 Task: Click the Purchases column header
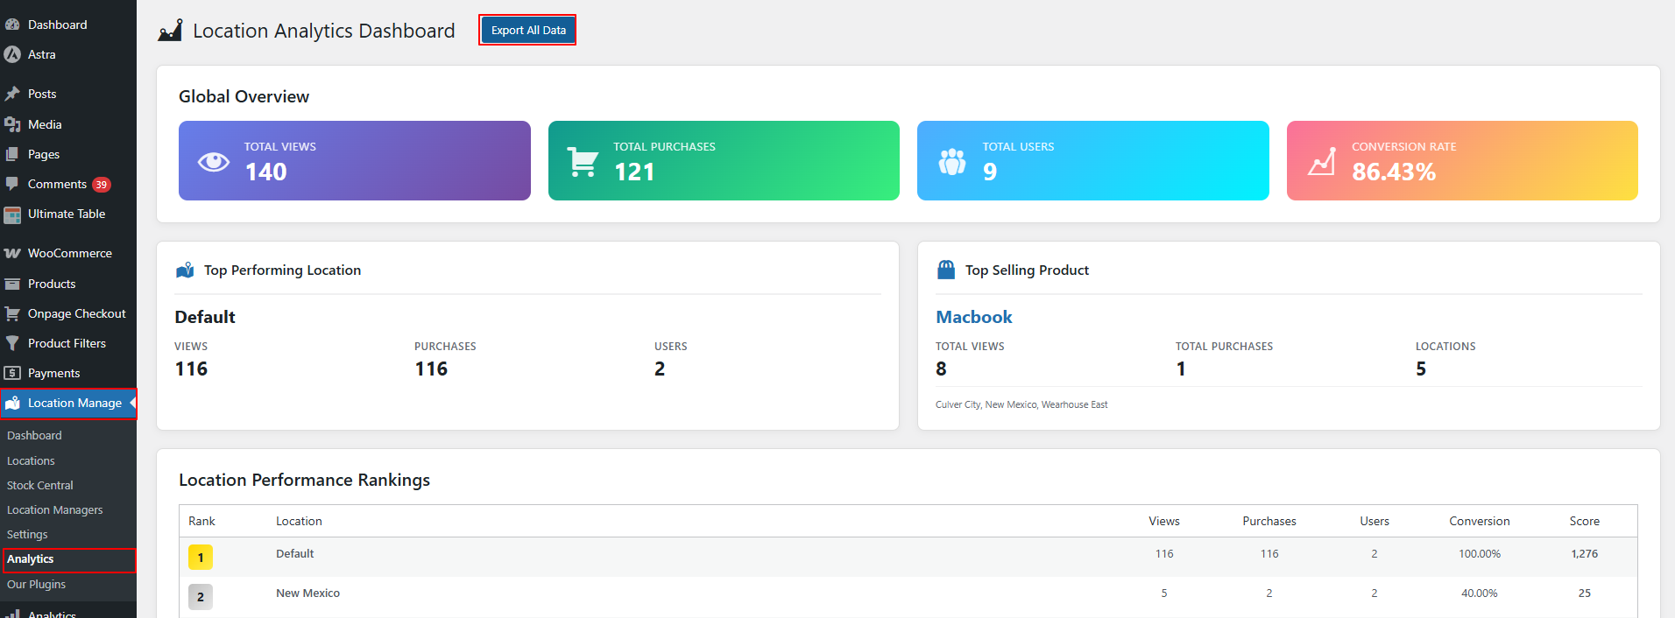(1269, 521)
